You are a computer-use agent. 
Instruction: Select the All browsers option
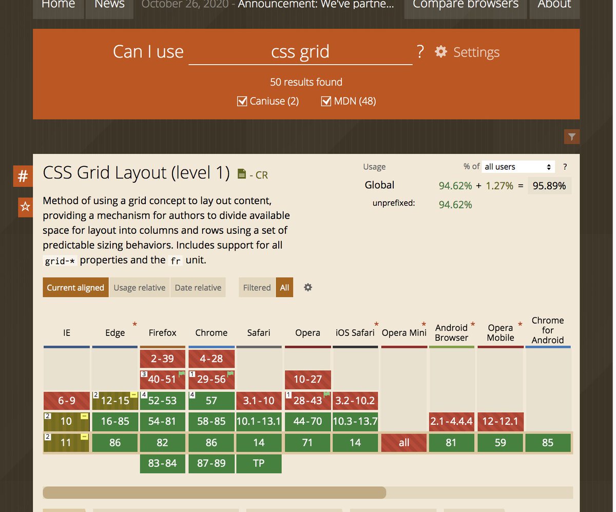(284, 287)
